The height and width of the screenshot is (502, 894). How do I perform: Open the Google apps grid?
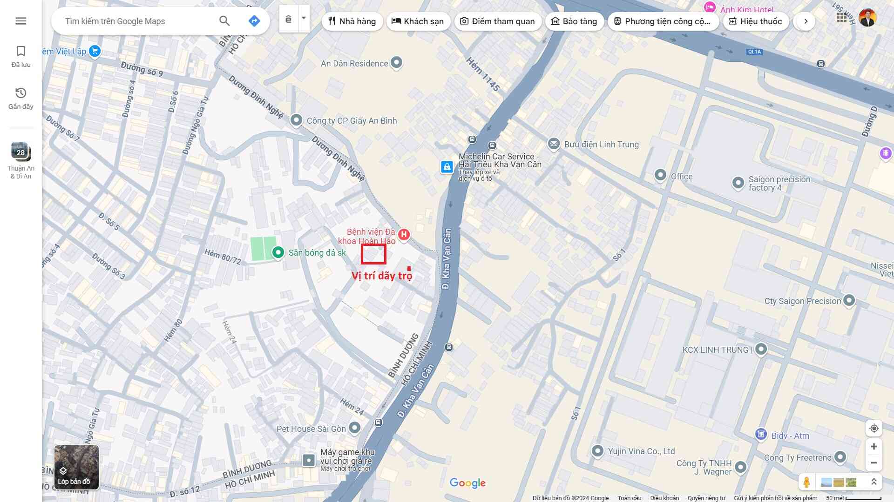[x=841, y=18]
